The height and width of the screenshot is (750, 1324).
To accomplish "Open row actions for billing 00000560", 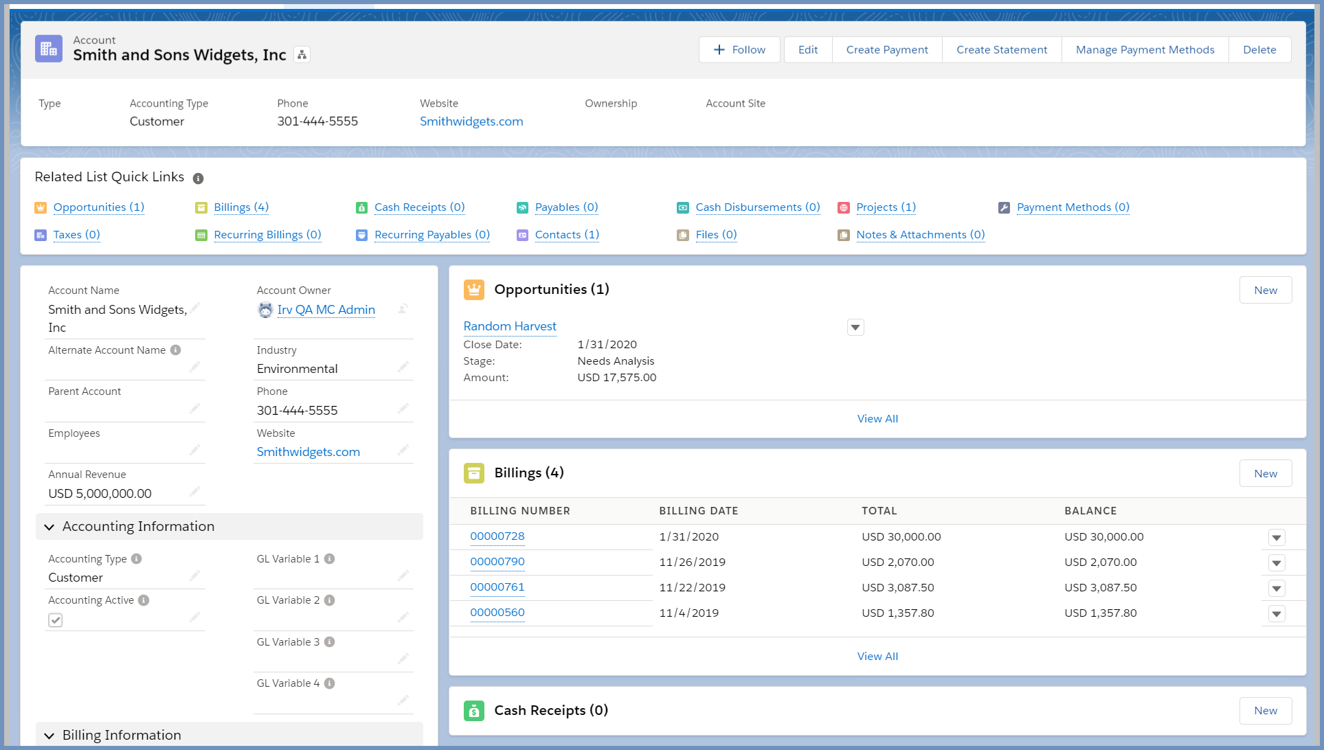I will (x=1277, y=614).
